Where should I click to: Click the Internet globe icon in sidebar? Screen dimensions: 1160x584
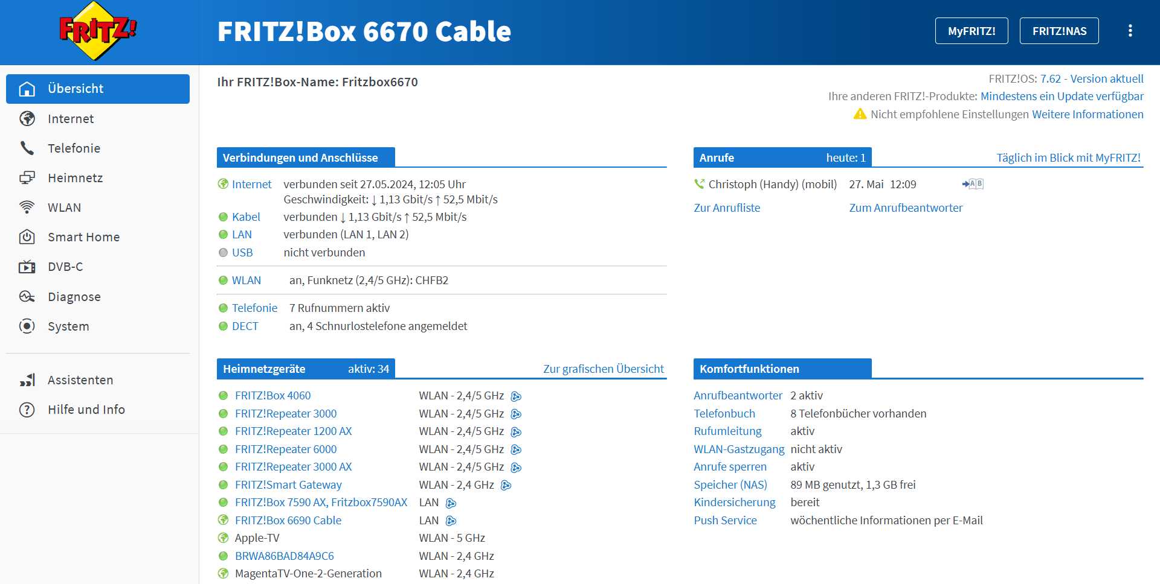coord(27,119)
